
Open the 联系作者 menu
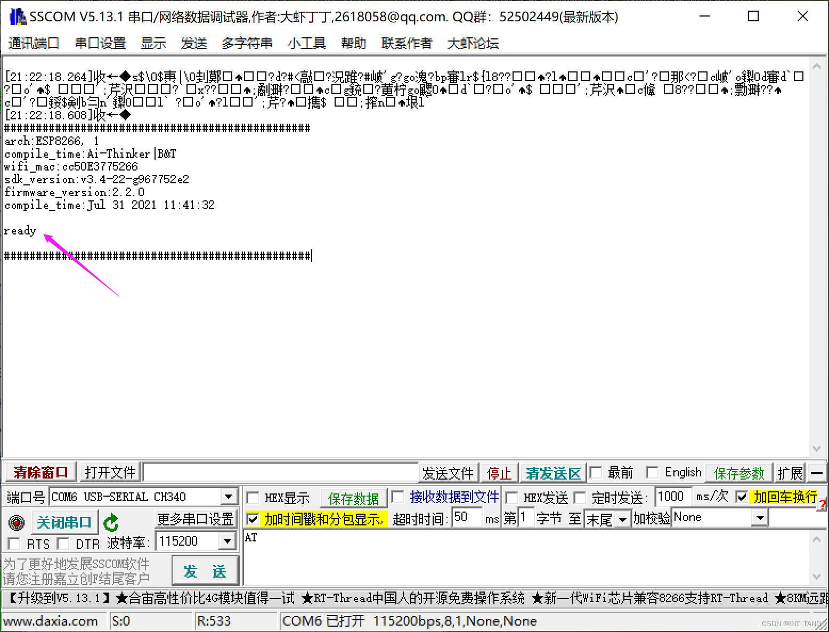(407, 43)
